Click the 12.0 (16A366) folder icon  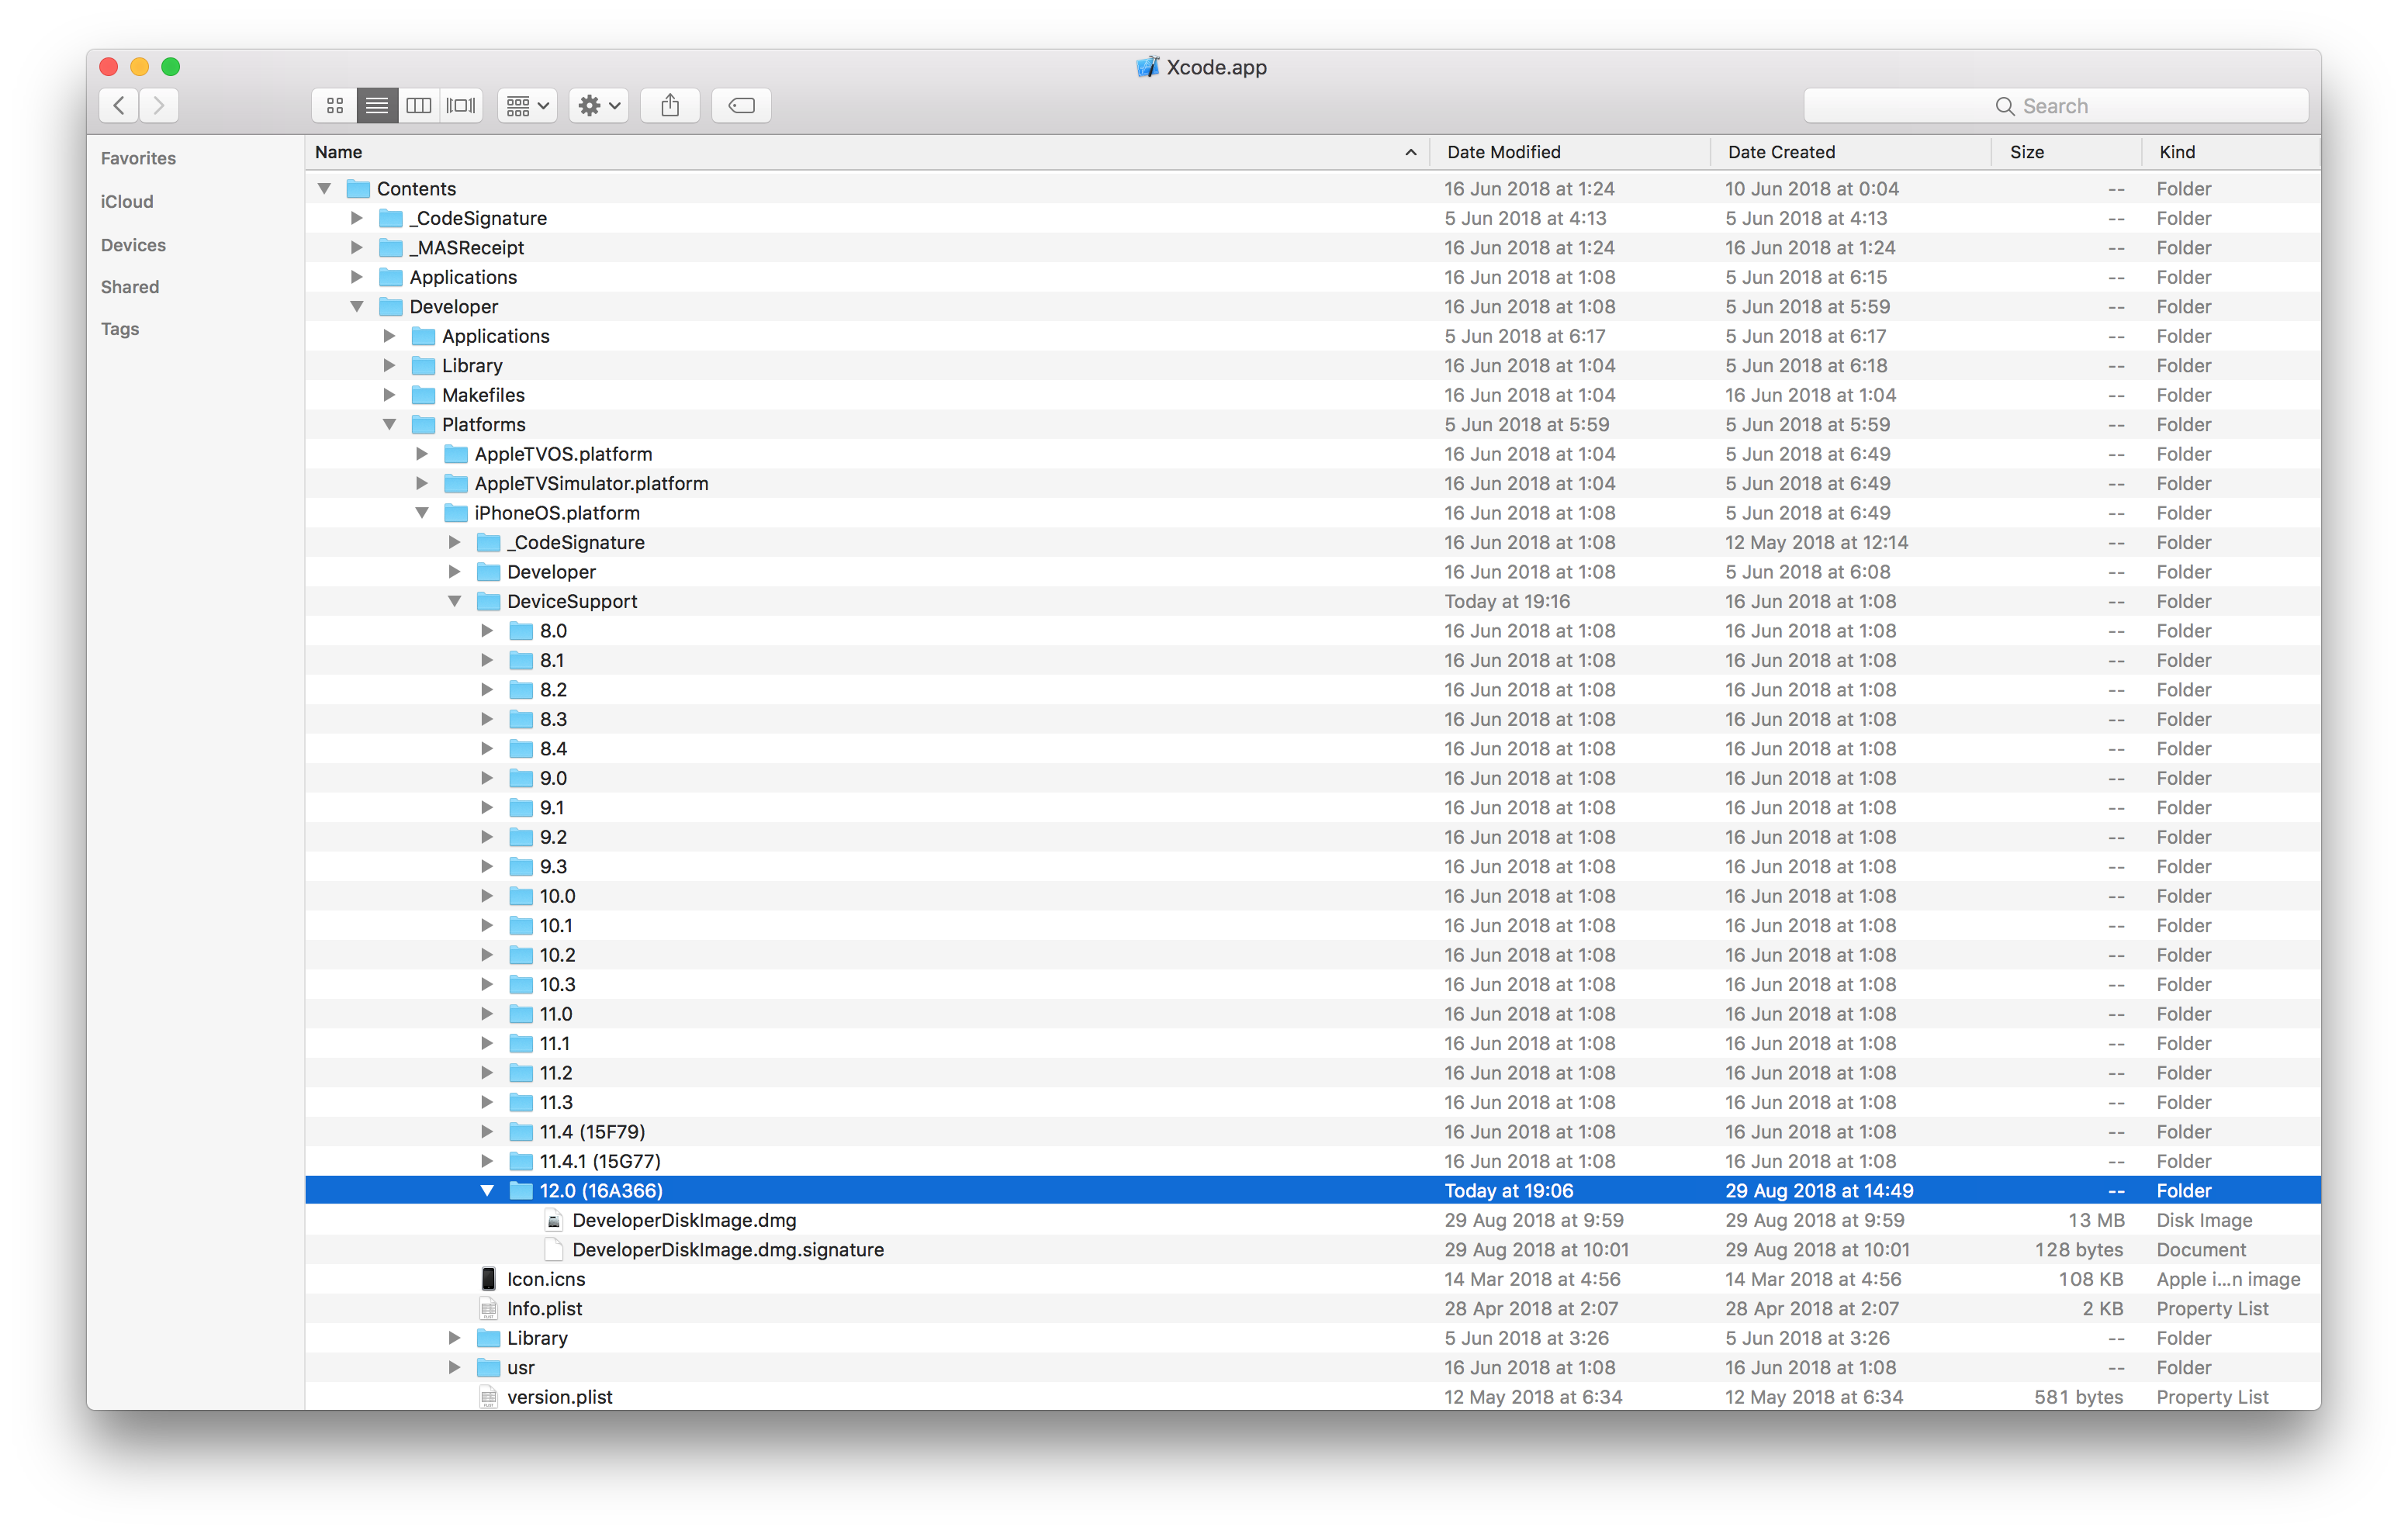tap(521, 1190)
